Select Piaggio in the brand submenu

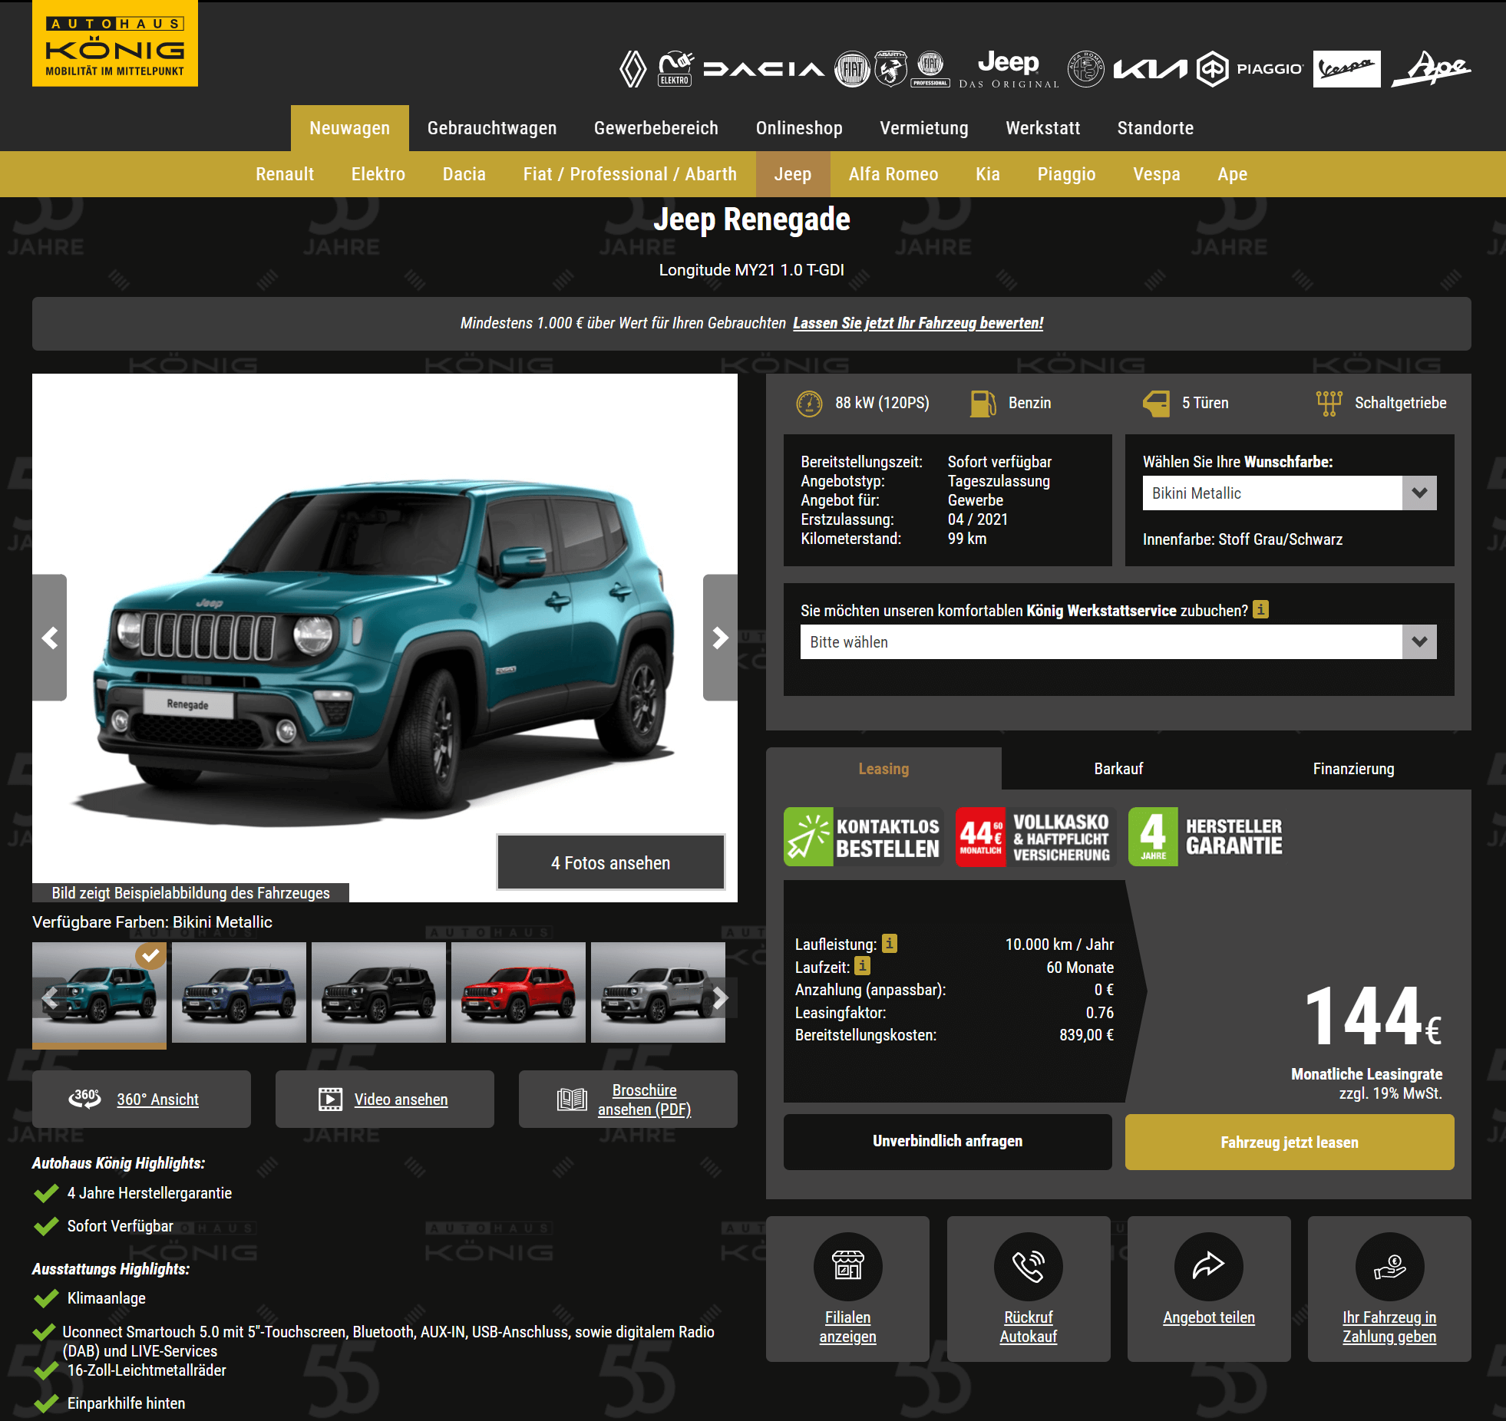[1067, 174]
